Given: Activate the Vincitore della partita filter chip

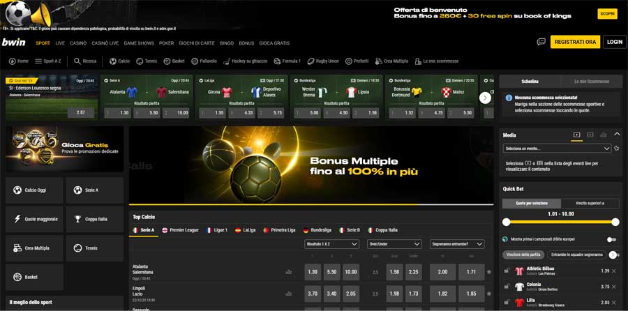Looking at the screenshot, I should [x=523, y=255].
